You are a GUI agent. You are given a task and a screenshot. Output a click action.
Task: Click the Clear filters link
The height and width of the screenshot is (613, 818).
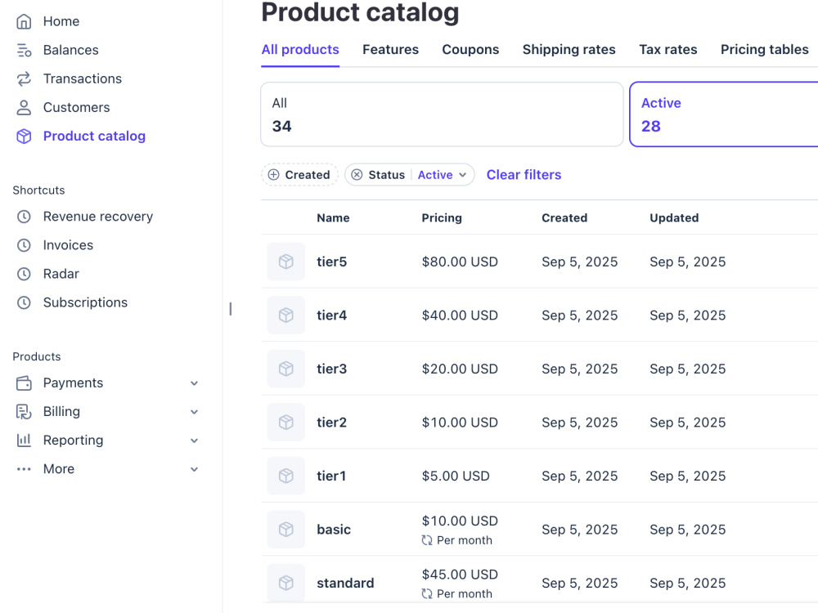(524, 175)
